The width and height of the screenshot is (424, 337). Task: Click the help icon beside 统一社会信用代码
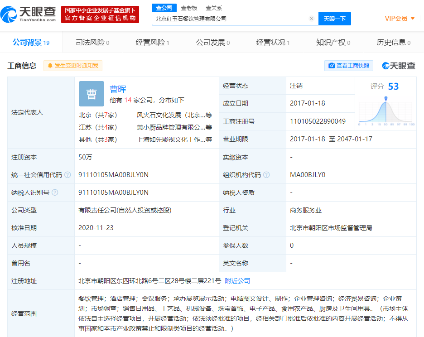67,175
